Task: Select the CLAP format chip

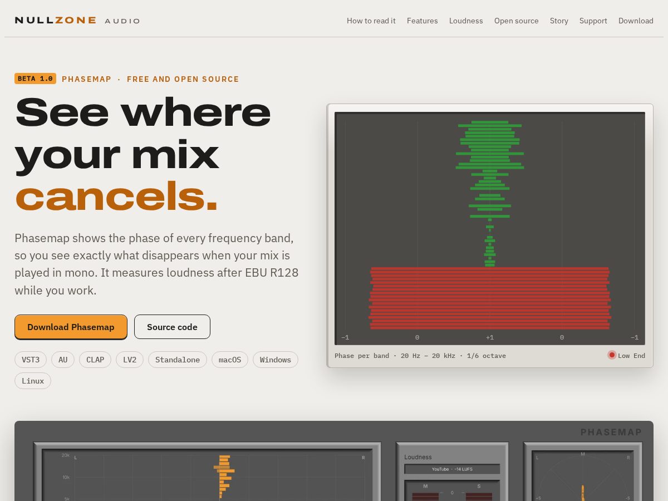Action: pyautogui.click(x=95, y=360)
